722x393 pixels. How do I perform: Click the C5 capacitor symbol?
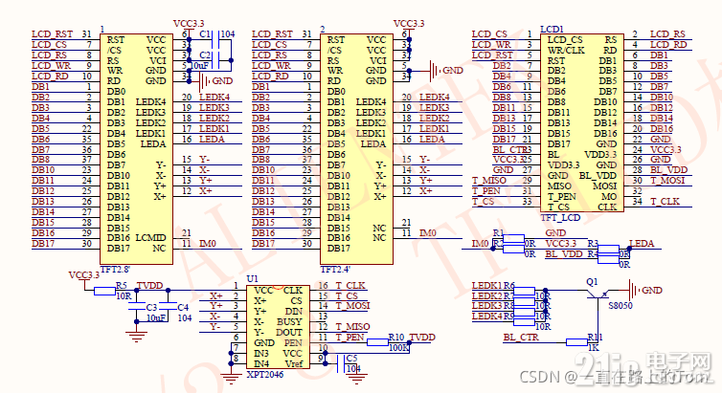coord(341,363)
